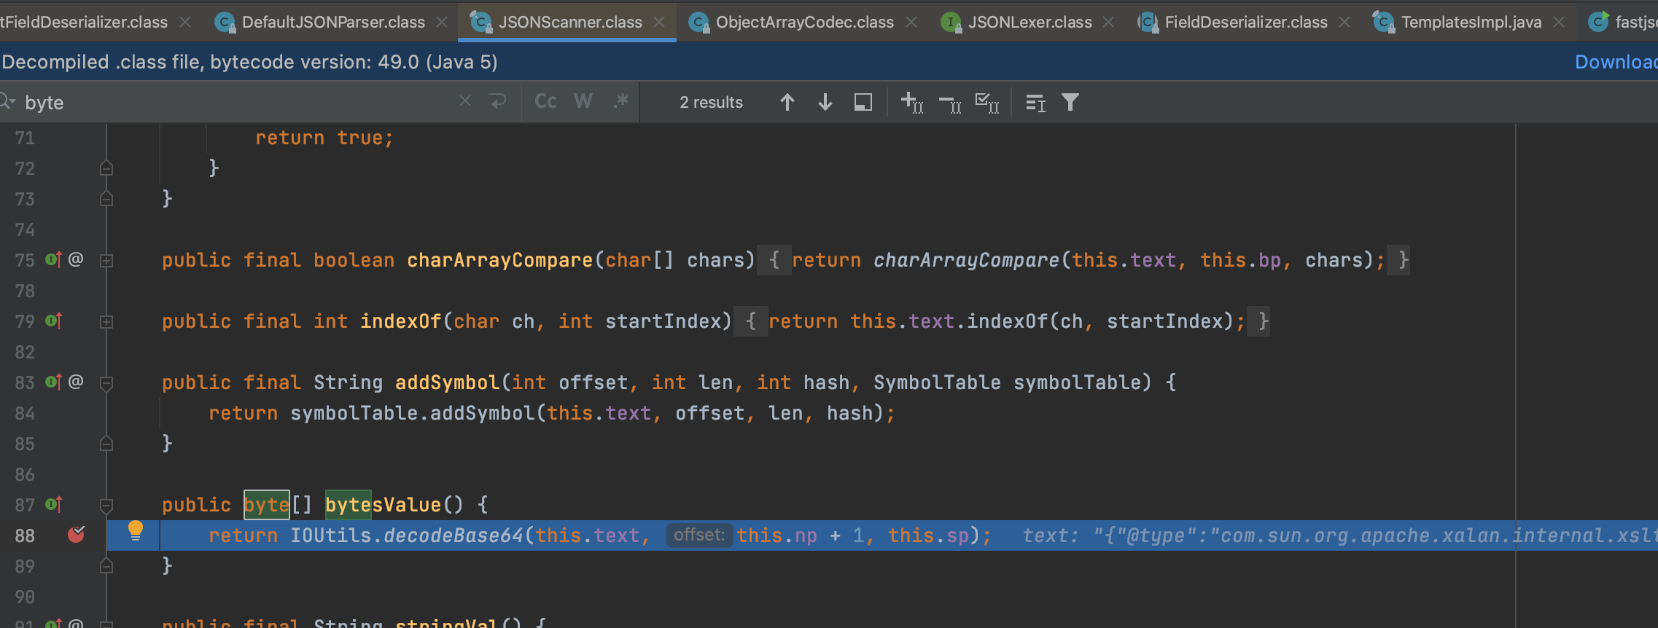Close the JSONLexer.class tab
This screenshot has width=1658, height=628.
click(1108, 23)
